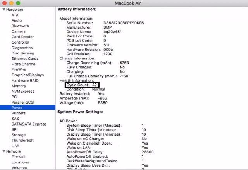Open Parallel SCSI entry
The width and height of the screenshot is (248, 170).
pos(23,102)
